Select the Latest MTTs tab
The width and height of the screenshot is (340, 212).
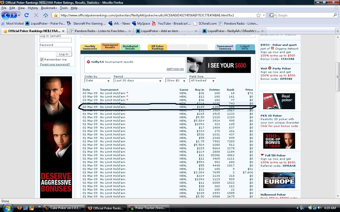pos(245,47)
